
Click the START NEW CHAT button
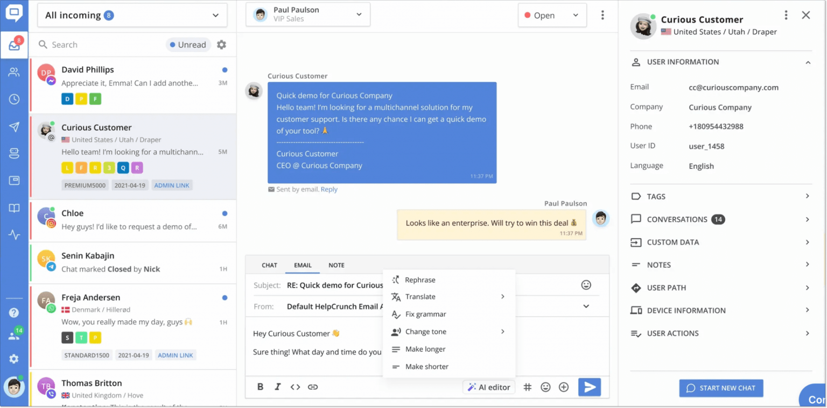click(x=721, y=388)
